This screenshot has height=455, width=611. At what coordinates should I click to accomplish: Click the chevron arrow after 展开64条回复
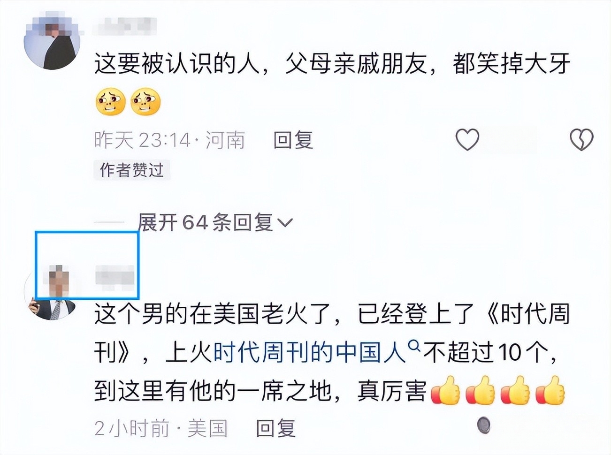point(285,223)
